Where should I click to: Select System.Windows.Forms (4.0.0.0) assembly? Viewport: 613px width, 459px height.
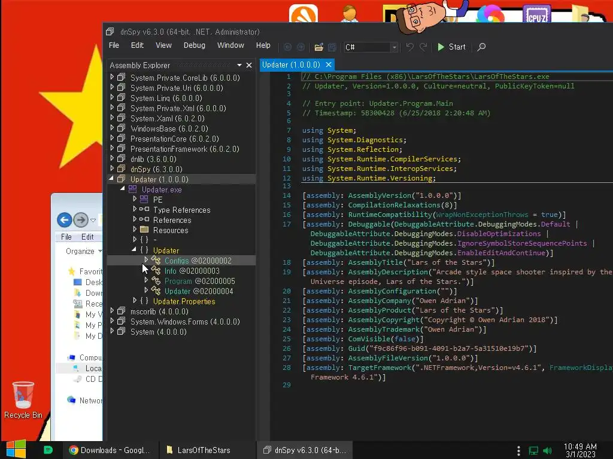click(x=185, y=322)
